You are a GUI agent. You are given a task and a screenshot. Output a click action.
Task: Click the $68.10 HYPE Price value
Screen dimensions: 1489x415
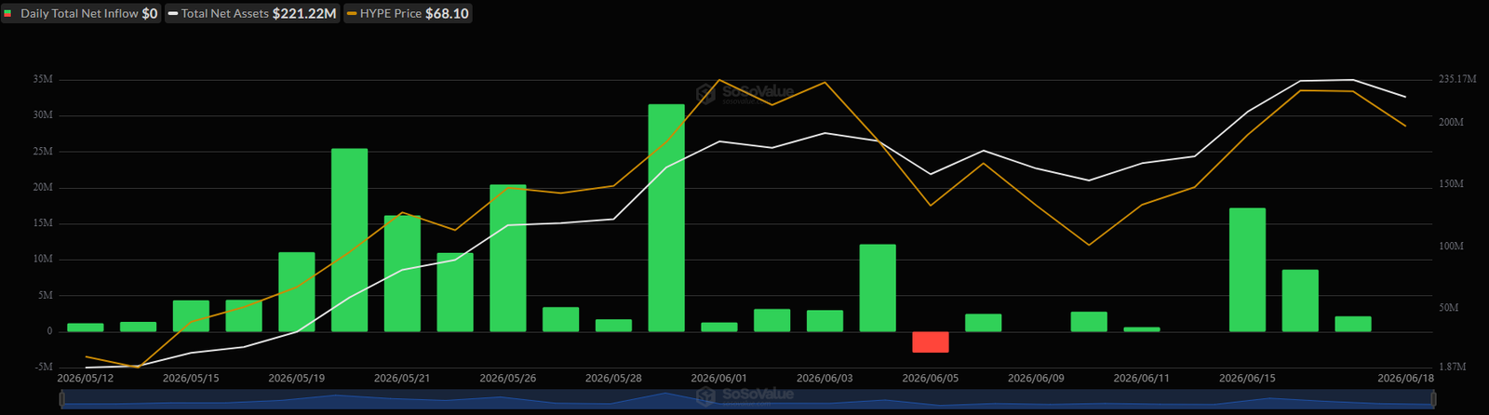click(447, 14)
